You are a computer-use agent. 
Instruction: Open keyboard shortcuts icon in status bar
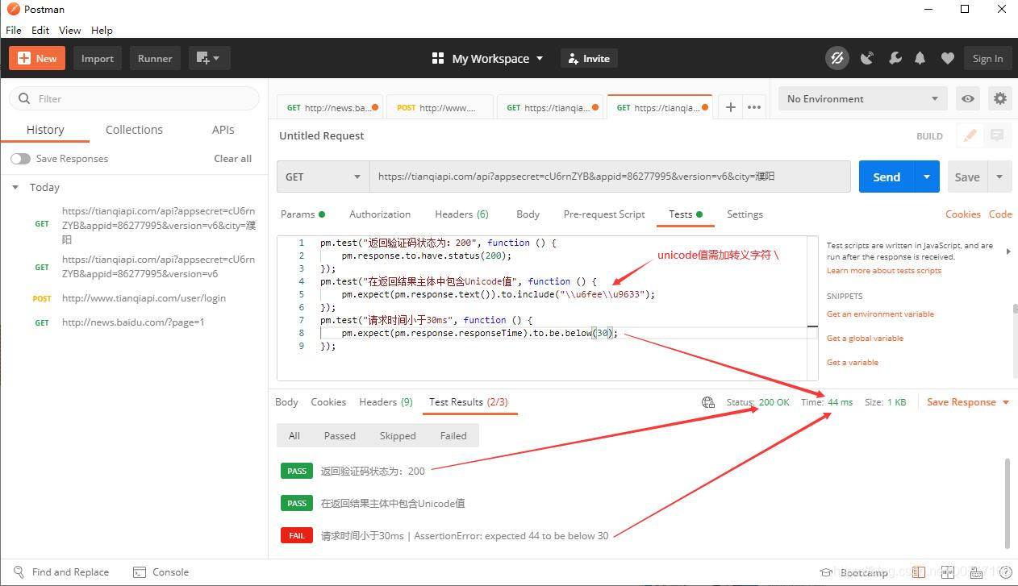[x=974, y=572]
